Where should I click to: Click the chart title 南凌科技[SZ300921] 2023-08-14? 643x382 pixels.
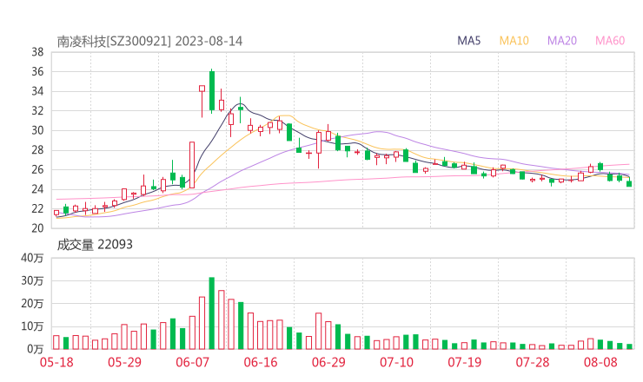[149, 42]
